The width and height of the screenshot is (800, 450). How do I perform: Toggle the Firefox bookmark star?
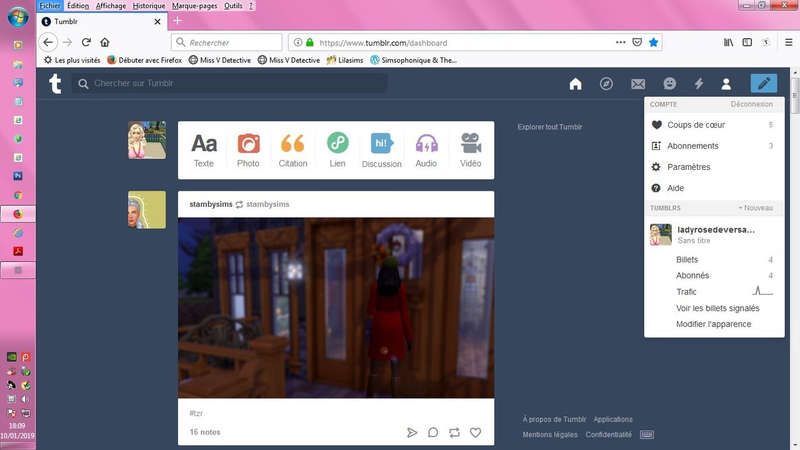(x=653, y=42)
